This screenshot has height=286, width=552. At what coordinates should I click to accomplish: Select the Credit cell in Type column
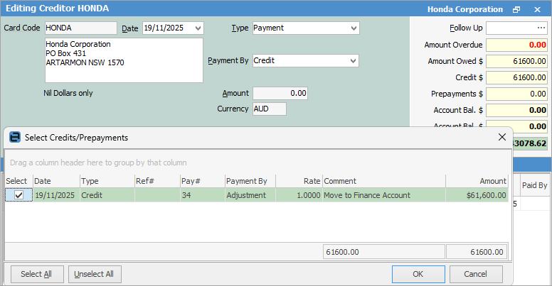(107, 195)
